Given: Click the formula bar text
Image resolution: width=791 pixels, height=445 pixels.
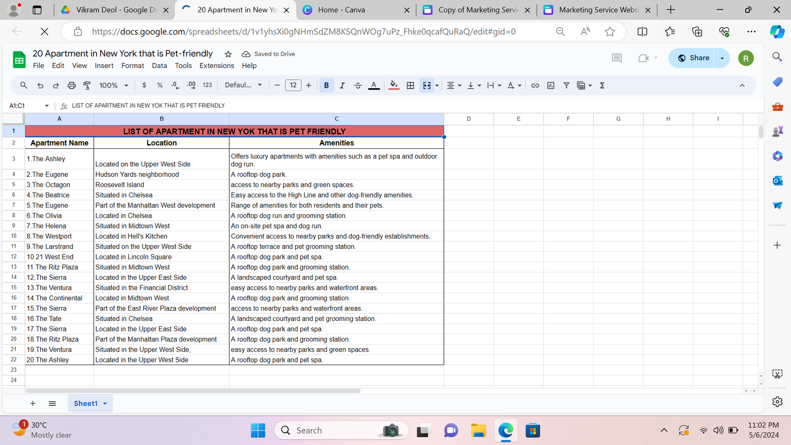Looking at the screenshot, I should [148, 106].
